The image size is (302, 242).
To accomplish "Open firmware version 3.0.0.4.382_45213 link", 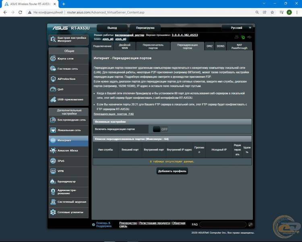I will point(185,35).
